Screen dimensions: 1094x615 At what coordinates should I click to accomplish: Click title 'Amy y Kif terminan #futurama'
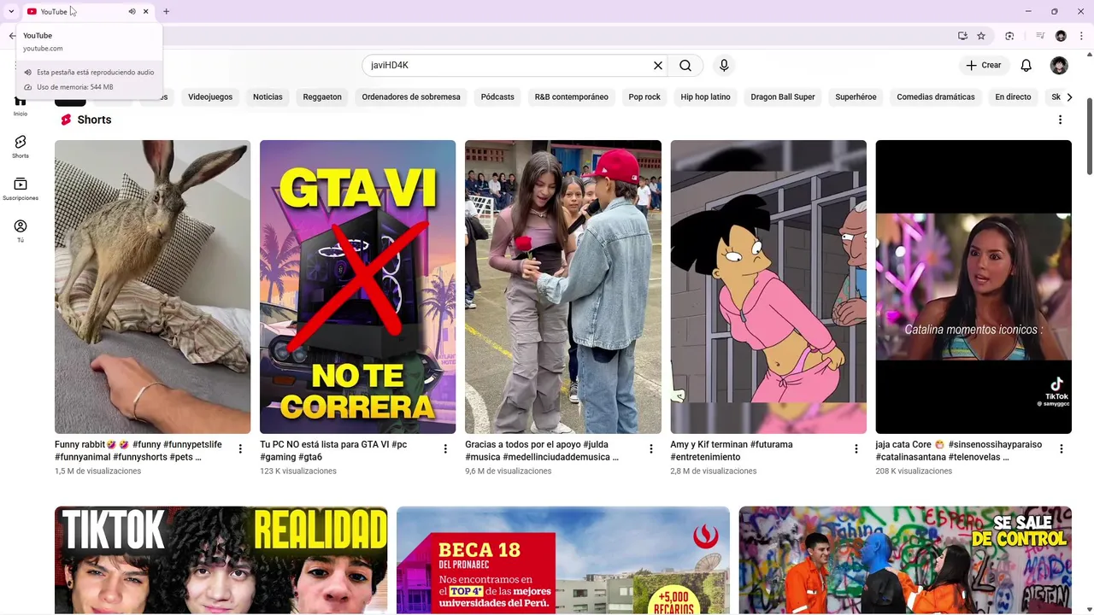coord(732,450)
